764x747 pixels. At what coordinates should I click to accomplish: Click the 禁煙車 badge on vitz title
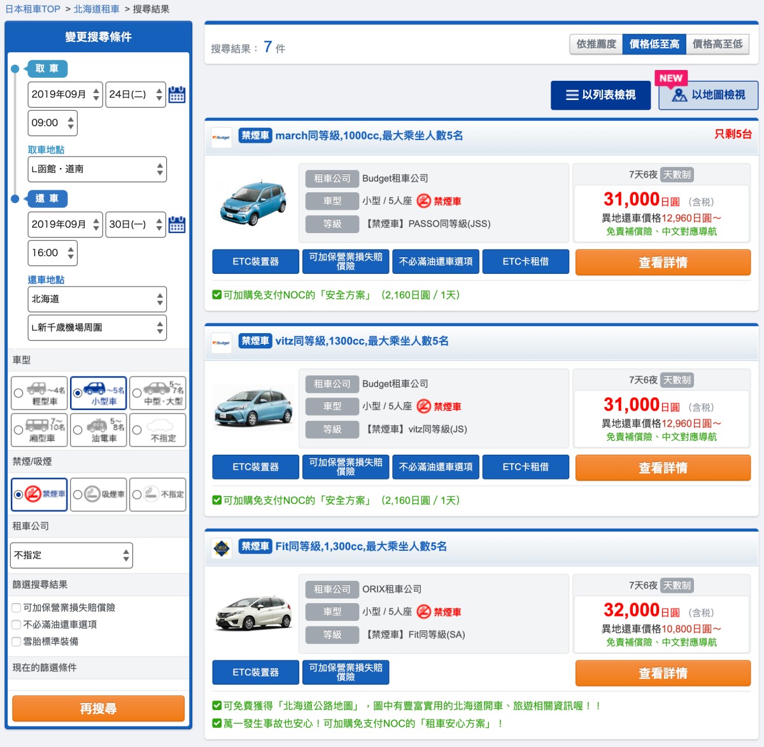(255, 341)
